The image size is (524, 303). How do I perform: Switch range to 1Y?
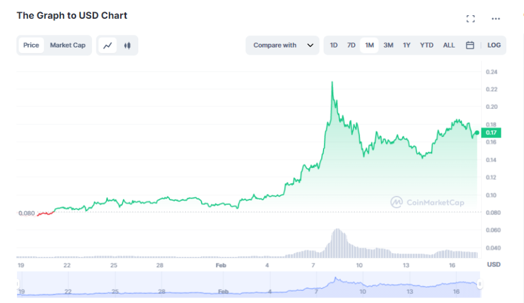click(406, 45)
